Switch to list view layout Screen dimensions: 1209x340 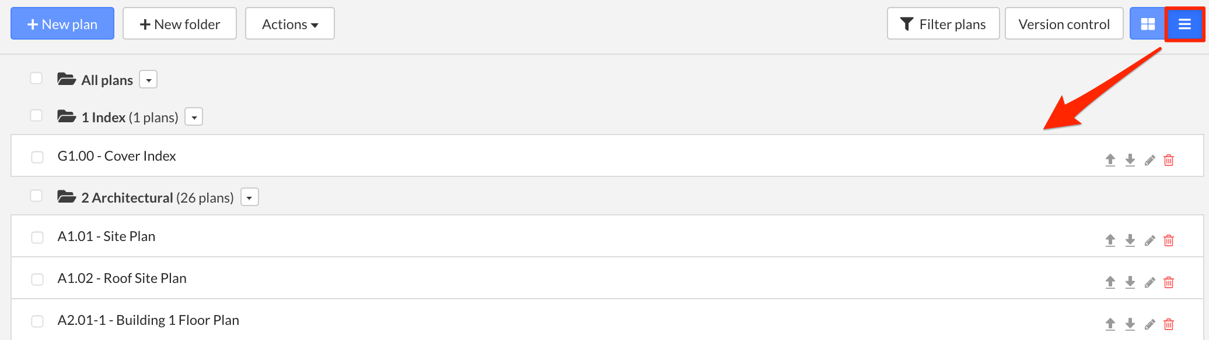1184,24
